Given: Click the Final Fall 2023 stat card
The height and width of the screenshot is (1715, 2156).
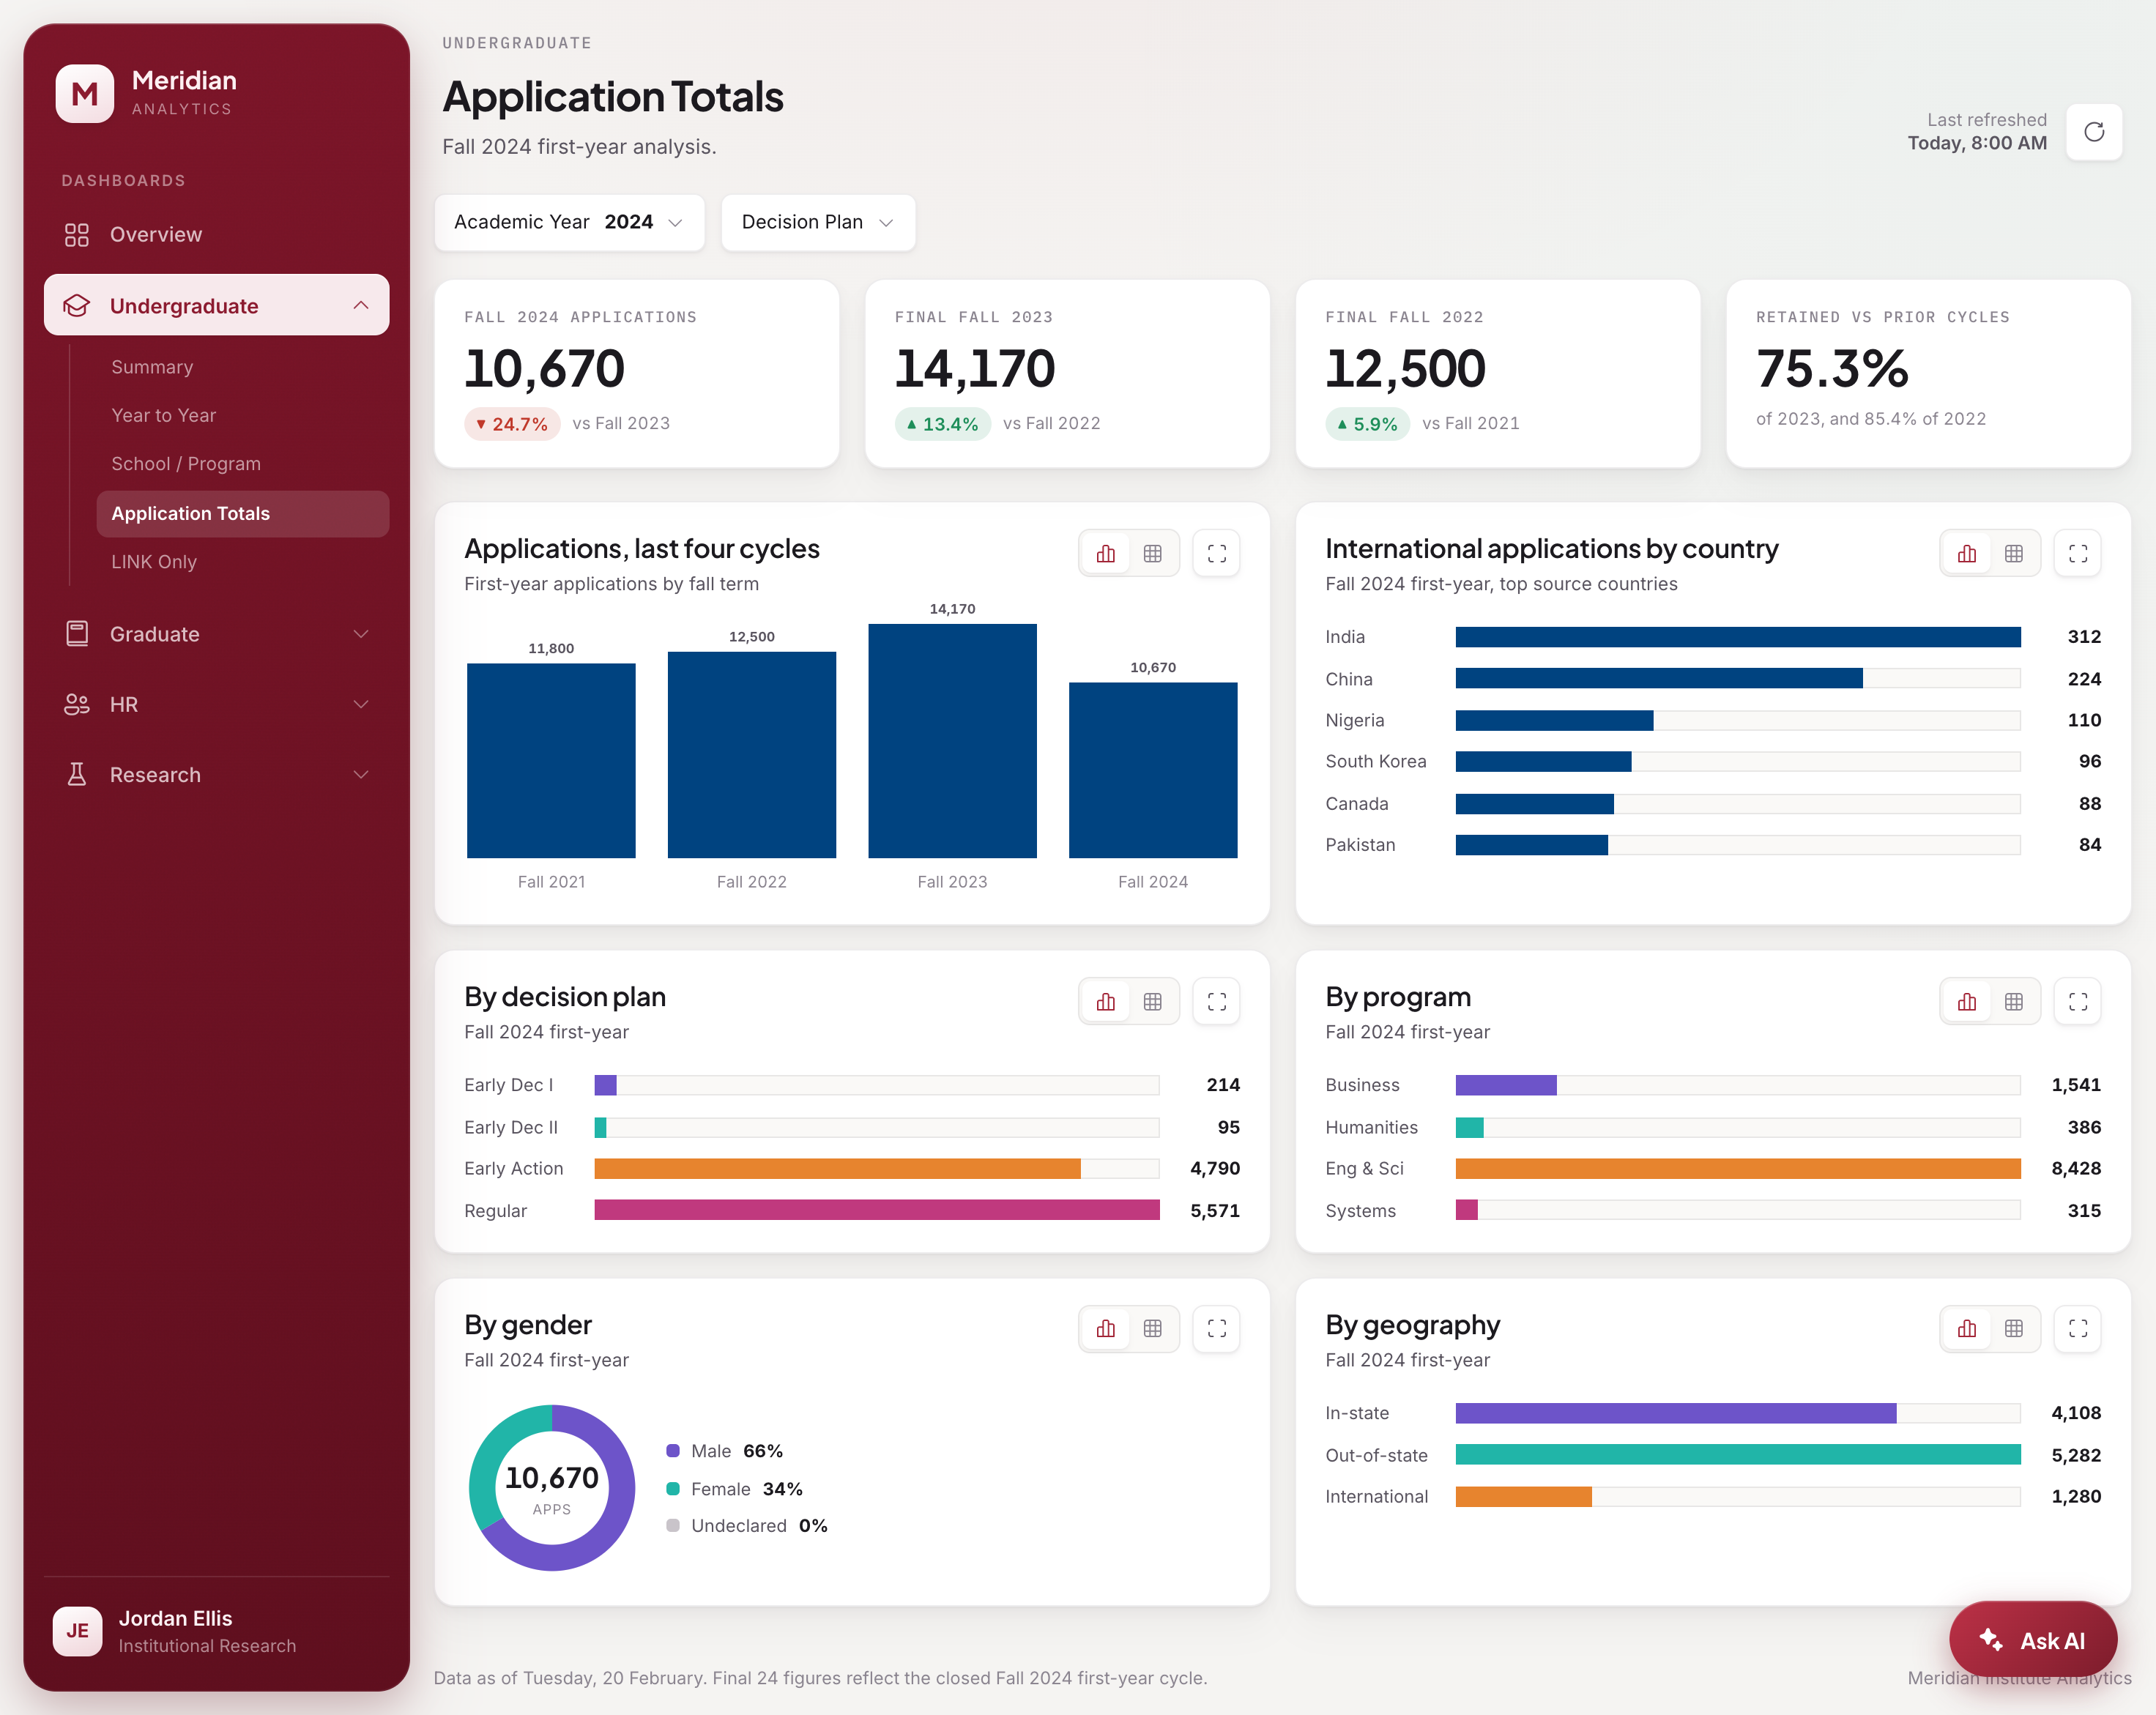Looking at the screenshot, I should tap(1067, 374).
